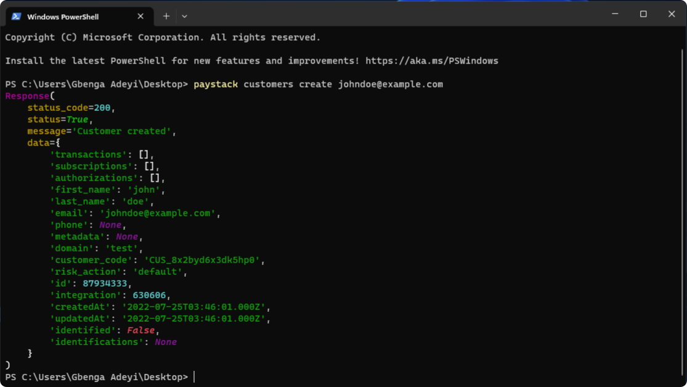
Task: Click the 'identified': False line
Action: pos(105,330)
